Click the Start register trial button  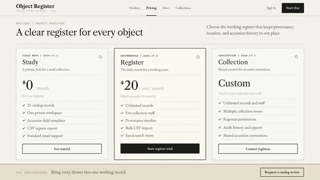pos(160,148)
